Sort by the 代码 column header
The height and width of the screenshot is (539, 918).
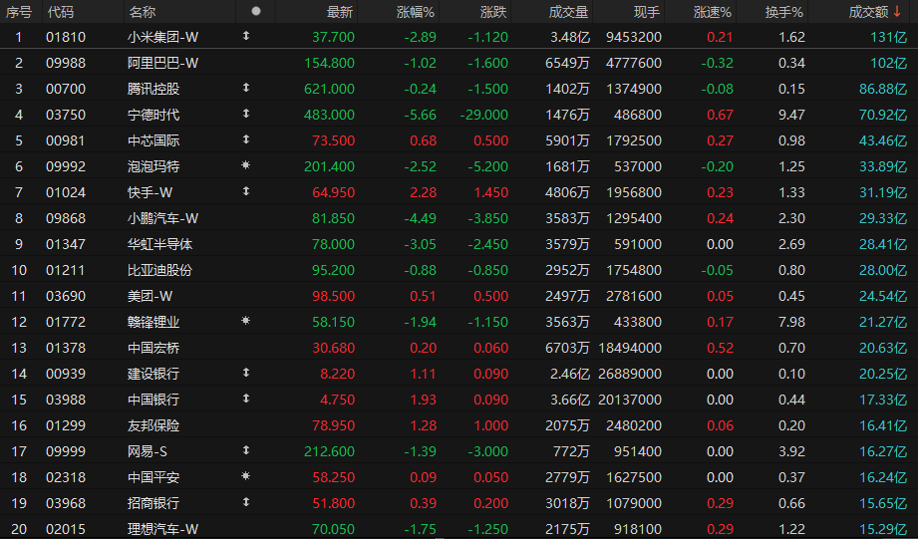[60, 12]
